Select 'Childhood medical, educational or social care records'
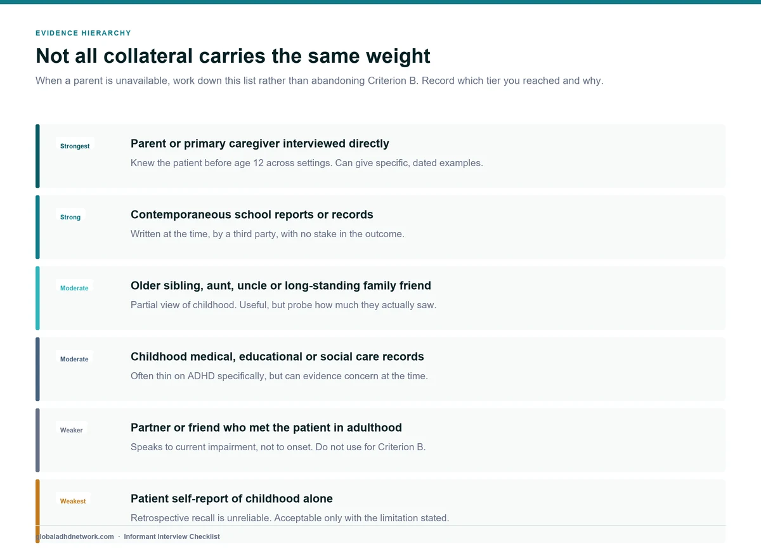761x558 pixels. pyautogui.click(x=277, y=356)
